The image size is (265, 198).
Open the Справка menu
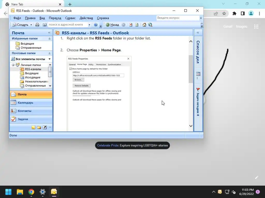pos(103,18)
